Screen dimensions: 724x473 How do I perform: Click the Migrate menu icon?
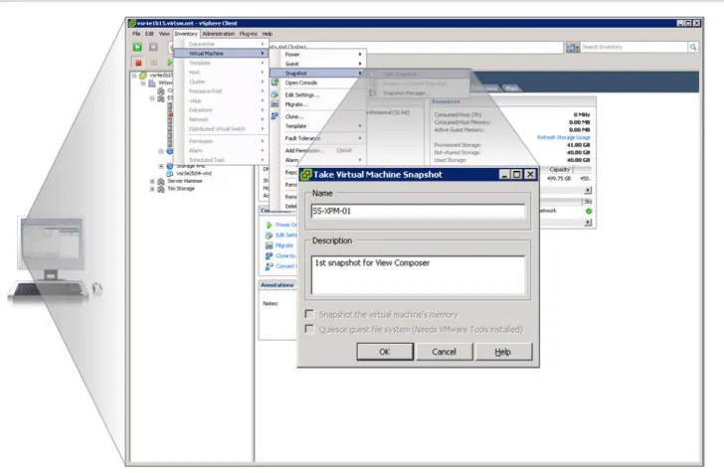point(274,104)
